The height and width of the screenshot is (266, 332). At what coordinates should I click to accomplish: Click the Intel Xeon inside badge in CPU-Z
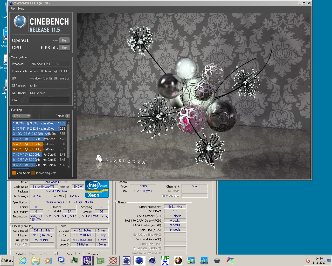pyautogui.click(x=97, y=189)
